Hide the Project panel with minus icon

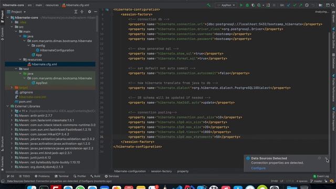point(96,12)
